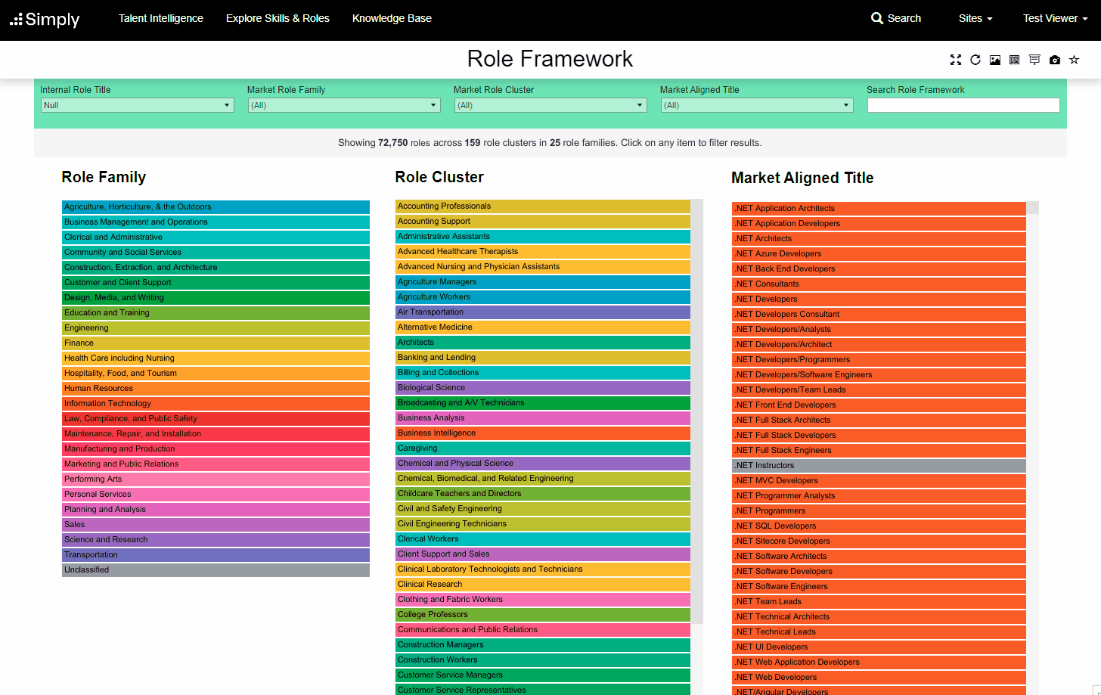Open the Internal Role Title dropdown
The width and height of the screenshot is (1101, 695).
point(137,105)
